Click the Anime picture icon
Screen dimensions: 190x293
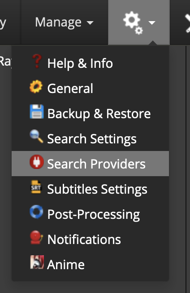(37, 262)
